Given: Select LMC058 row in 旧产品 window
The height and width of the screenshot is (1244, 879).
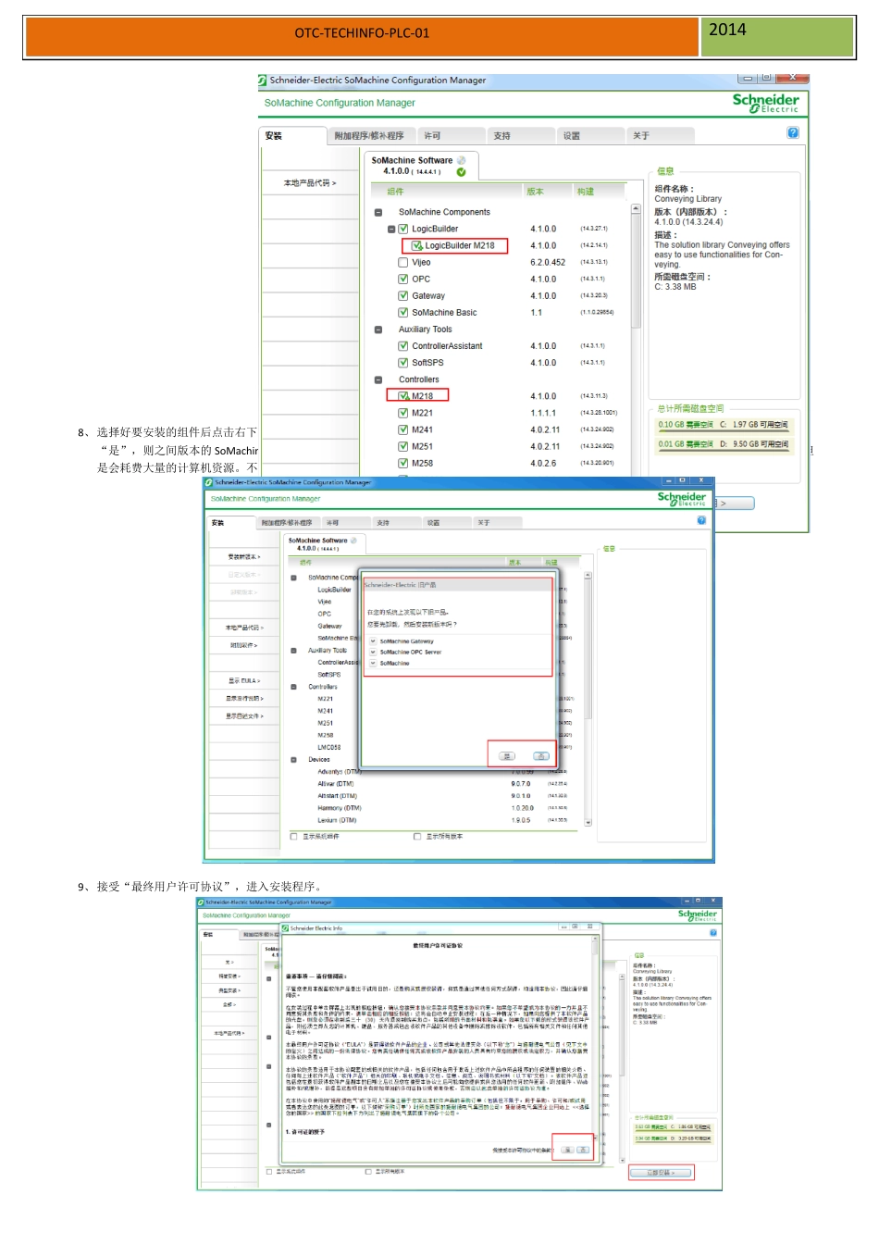Looking at the screenshot, I should point(330,747).
